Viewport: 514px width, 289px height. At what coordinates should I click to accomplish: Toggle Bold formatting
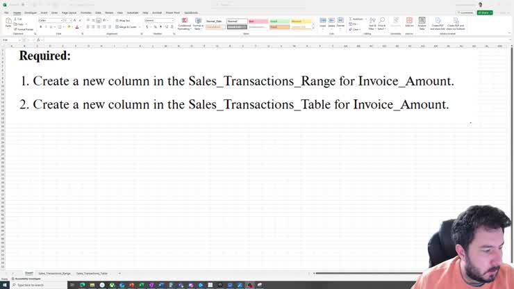point(41,27)
